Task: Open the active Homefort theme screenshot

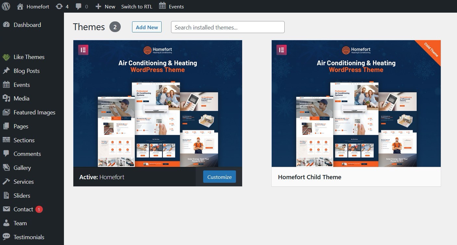Action: [158, 104]
